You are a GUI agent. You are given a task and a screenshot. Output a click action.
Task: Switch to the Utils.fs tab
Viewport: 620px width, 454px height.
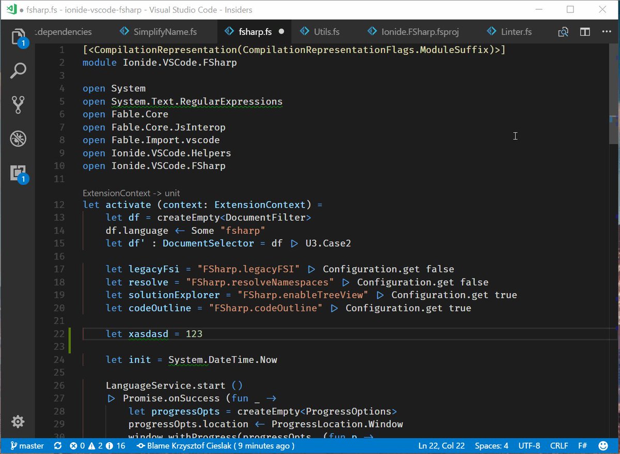tap(320, 31)
